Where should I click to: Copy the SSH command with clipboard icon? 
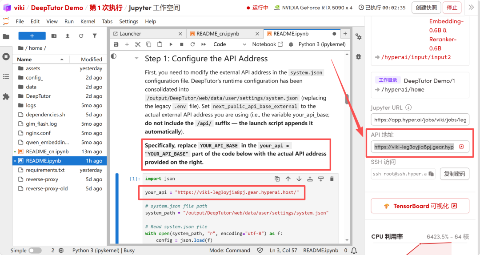tap(431, 174)
